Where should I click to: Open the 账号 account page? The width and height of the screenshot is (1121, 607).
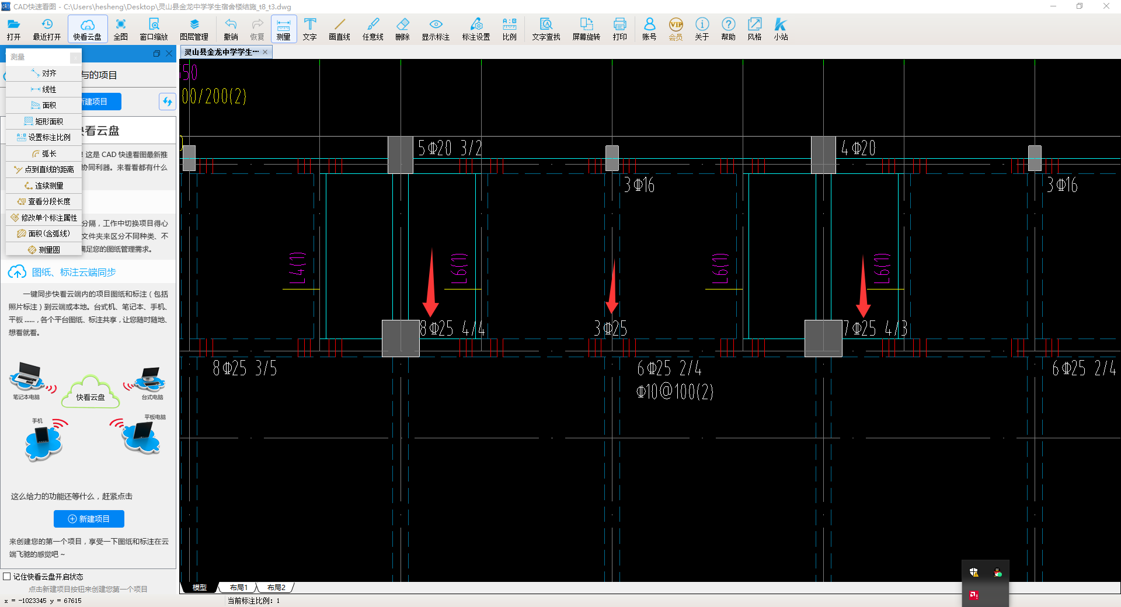click(x=649, y=29)
